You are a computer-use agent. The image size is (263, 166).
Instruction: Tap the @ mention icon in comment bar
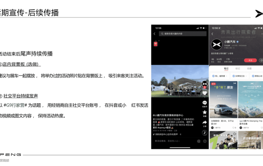pyautogui.click(x=199, y=142)
